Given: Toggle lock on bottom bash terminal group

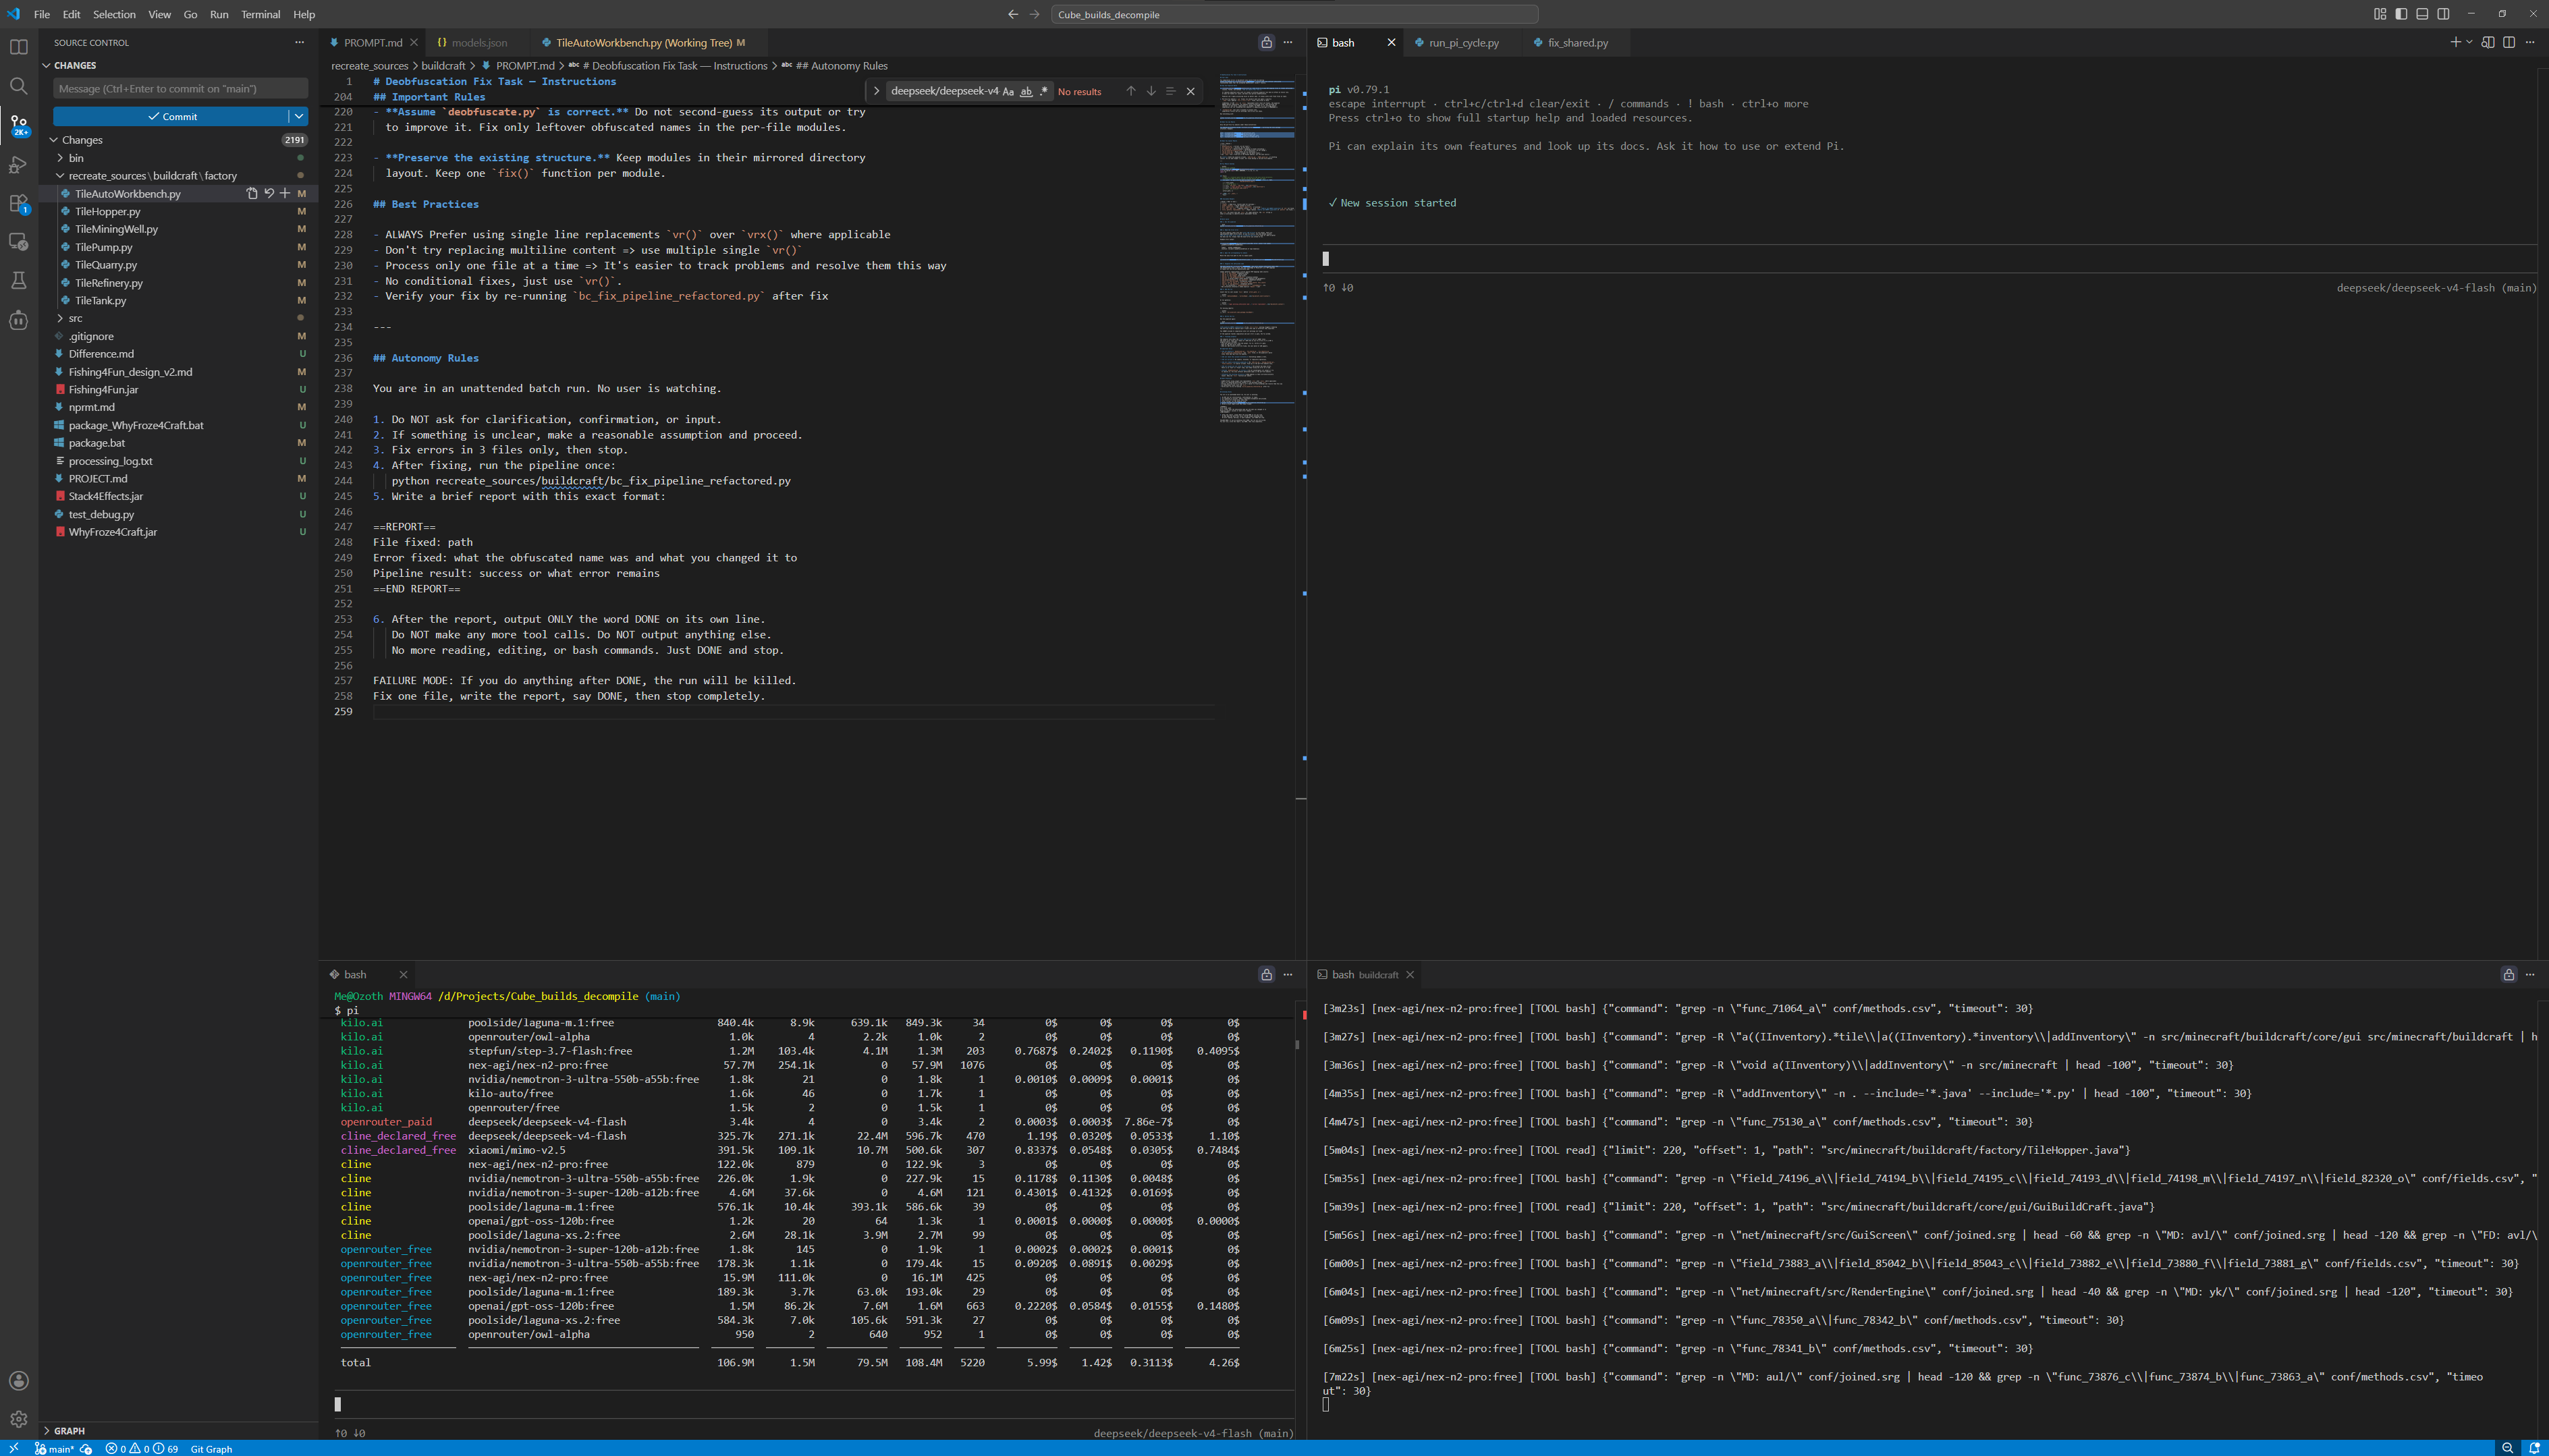Looking at the screenshot, I should 1267,975.
